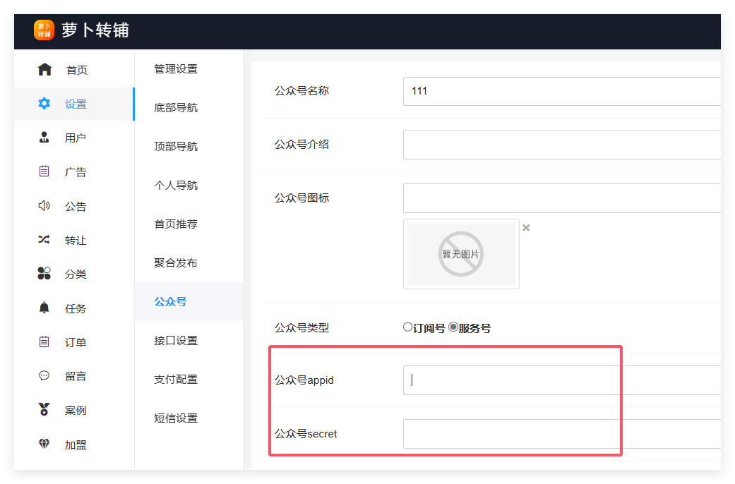Click the four-dot icon beside 分类
Screen dimensions: 735x484
point(44,273)
